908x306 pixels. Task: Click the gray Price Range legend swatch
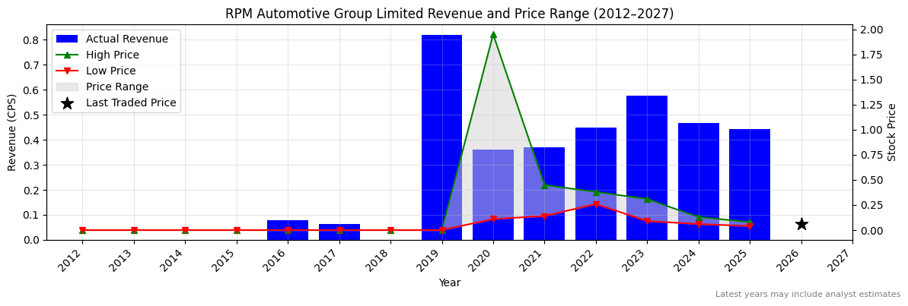point(67,87)
